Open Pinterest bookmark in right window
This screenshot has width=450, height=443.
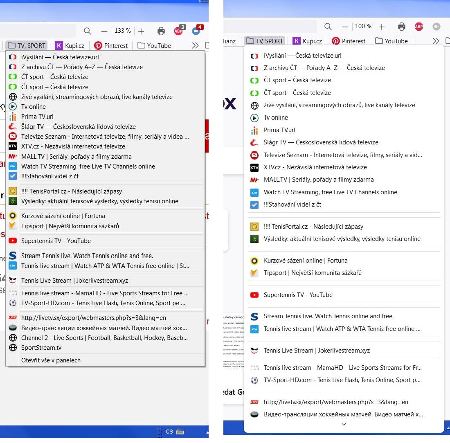pyautogui.click(x=349, y=41)
